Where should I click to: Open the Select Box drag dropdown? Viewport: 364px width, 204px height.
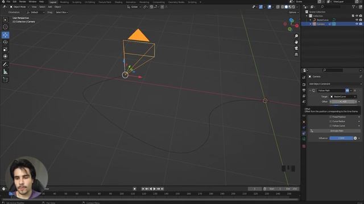click(x=61, y=12)
